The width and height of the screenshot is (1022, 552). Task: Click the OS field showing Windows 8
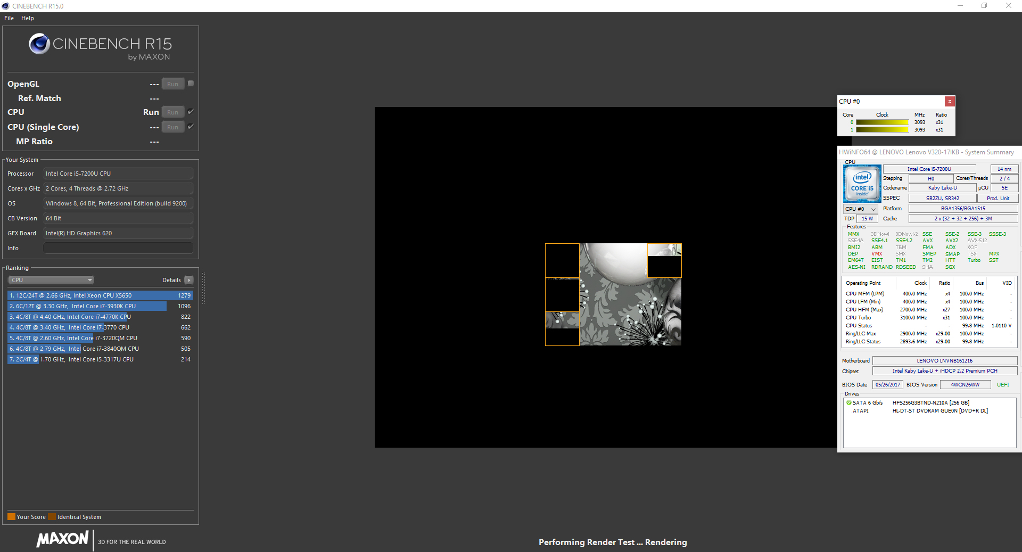pyautogui.click(x=118, y=203)
